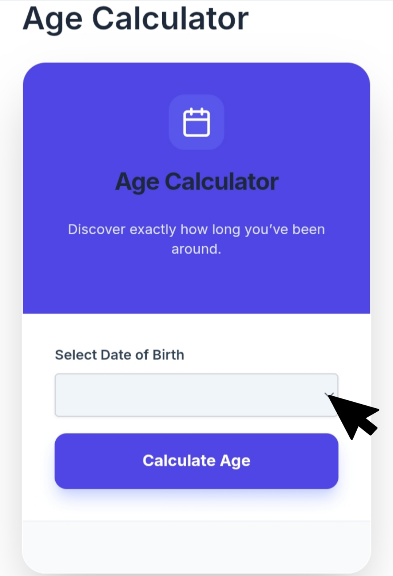
Task: Tap the calendar rings on the icon
Action: 196,111
